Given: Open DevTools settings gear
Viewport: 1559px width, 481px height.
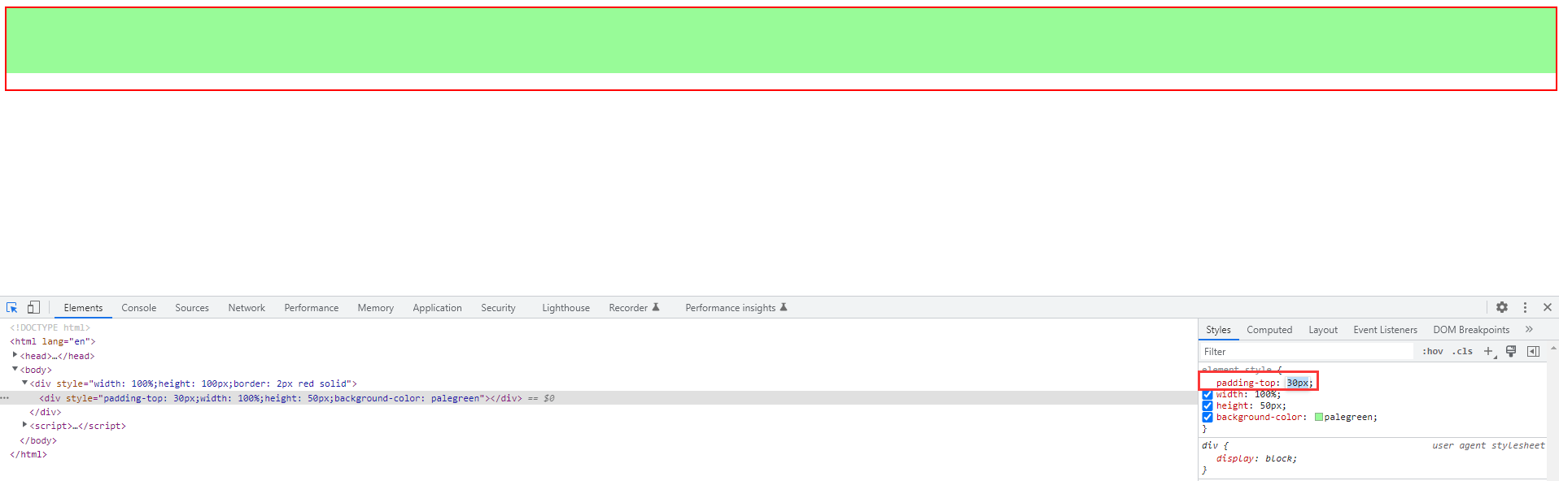Looking at the screenshot, I should tap(1502, 307).
